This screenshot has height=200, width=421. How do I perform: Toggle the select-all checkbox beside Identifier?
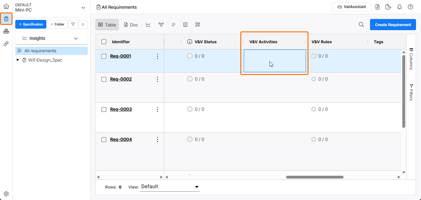pos(104,42)
